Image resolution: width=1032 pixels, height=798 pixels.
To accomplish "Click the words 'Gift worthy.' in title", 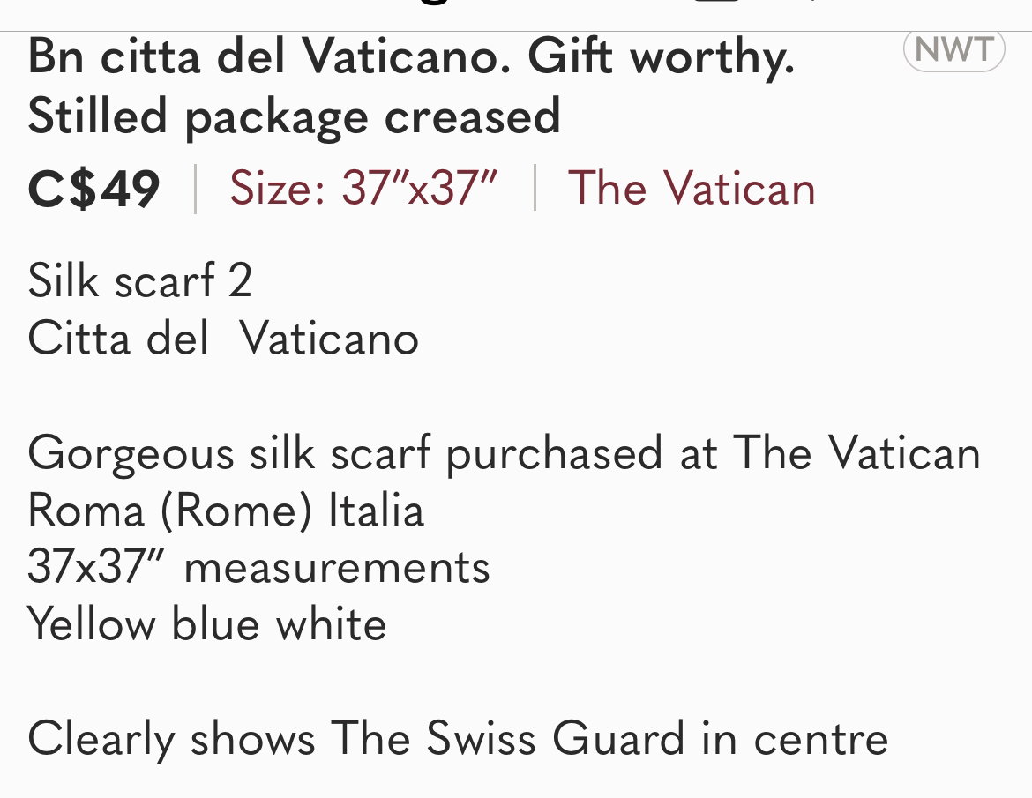I will pos(662,58).
